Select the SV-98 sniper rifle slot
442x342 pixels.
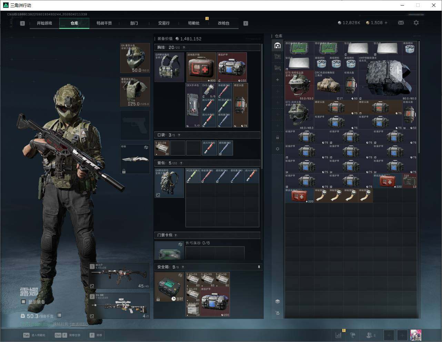[x=119, y=306]
